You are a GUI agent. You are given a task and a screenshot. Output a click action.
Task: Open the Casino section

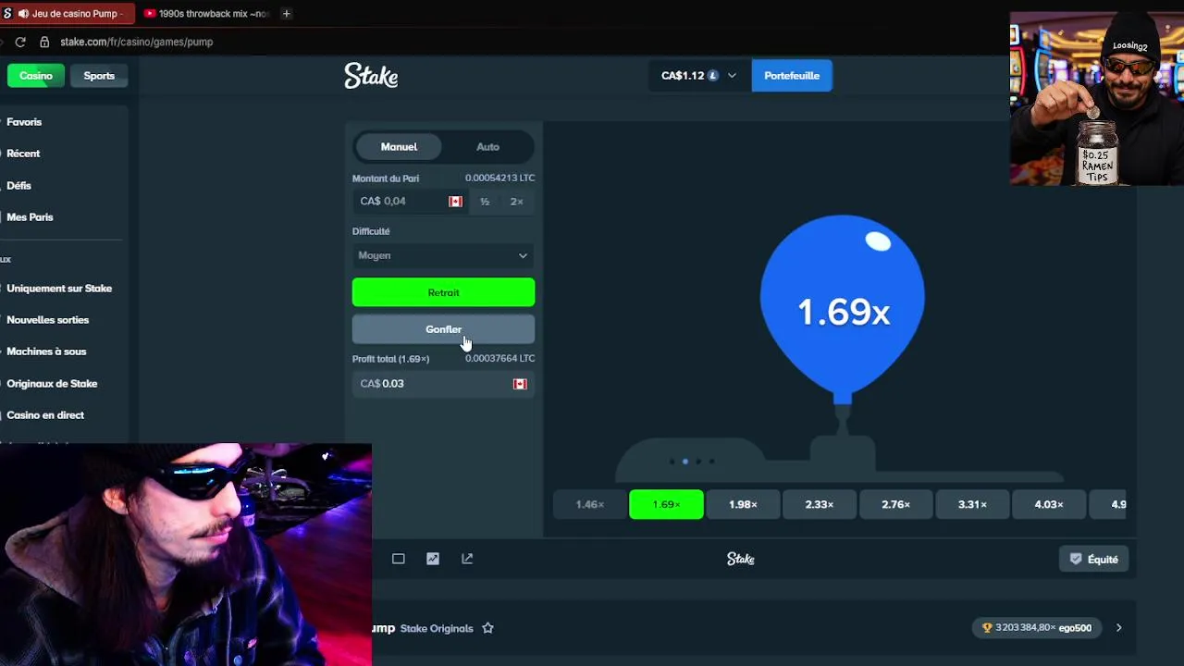pos(36,76)
